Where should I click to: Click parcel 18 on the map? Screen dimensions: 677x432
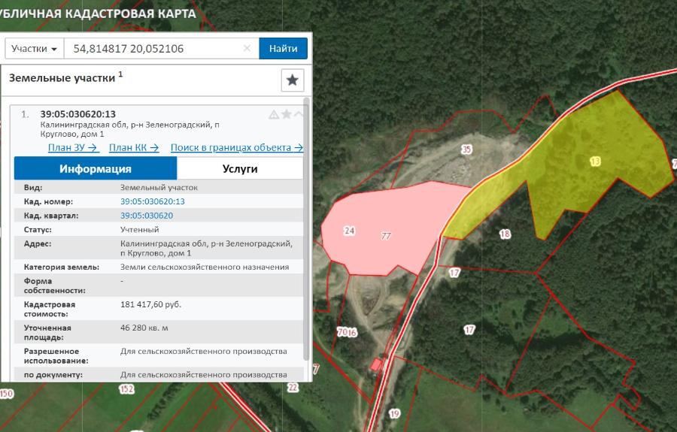click(x=505, y=234)
